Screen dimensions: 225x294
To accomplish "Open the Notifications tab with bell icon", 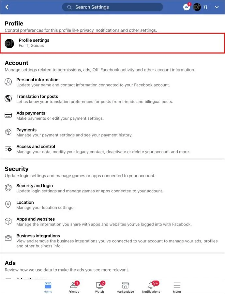I will click(x=151, y=287).
